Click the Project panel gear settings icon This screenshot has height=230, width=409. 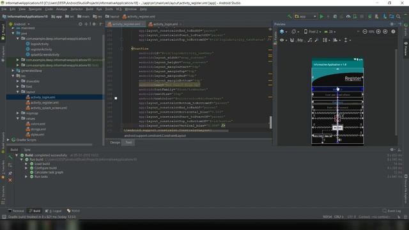(94, 24)
